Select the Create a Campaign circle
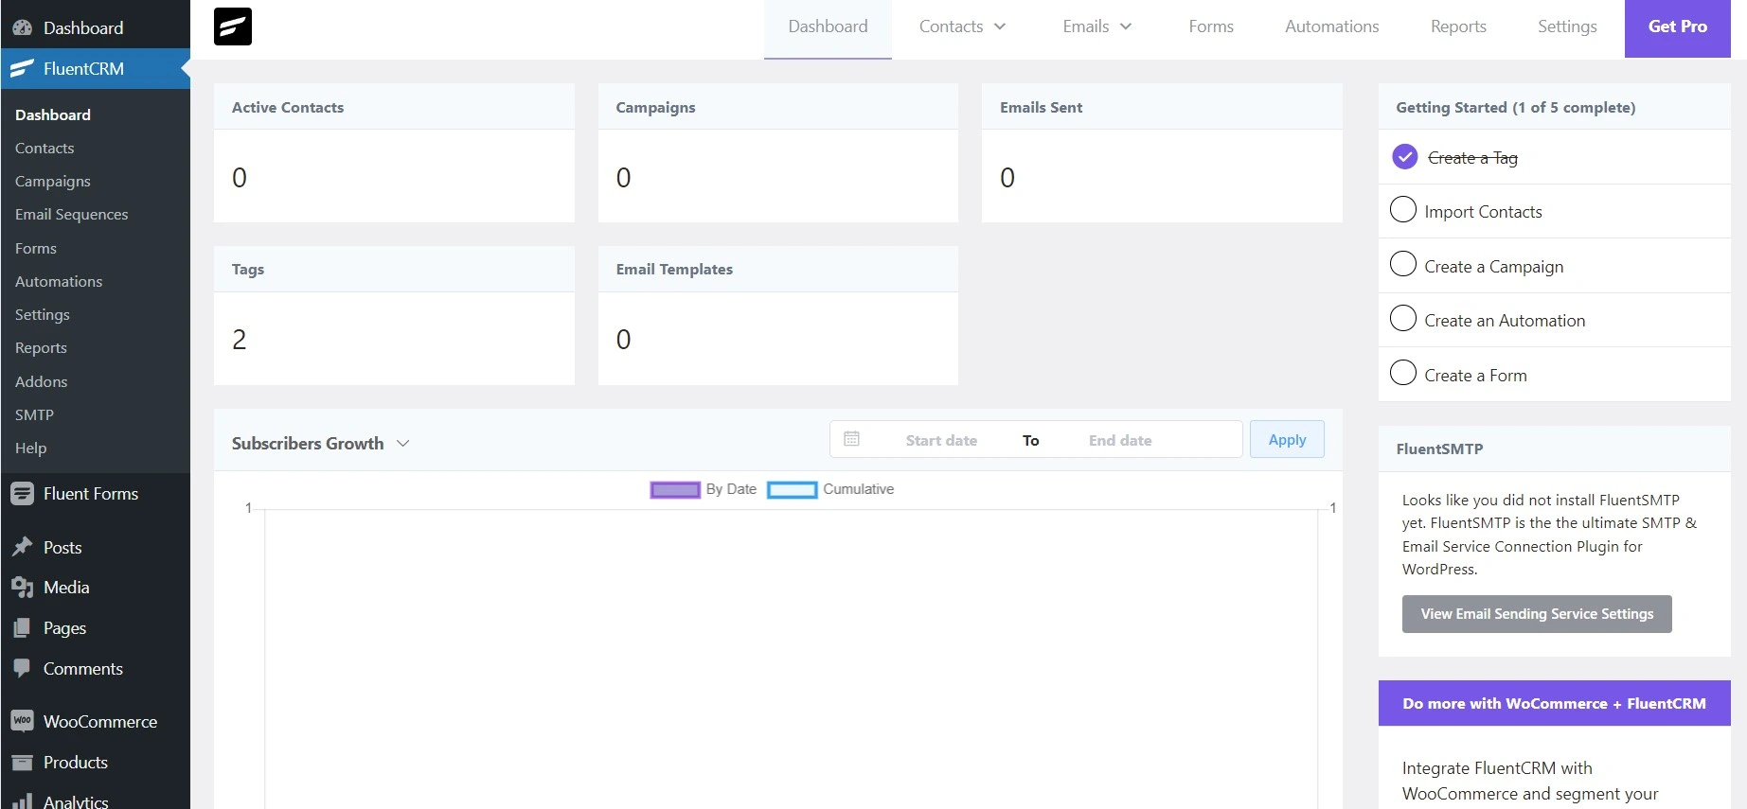The height and width of the screenshot is (809, 1747). (x=1403, y=263)
